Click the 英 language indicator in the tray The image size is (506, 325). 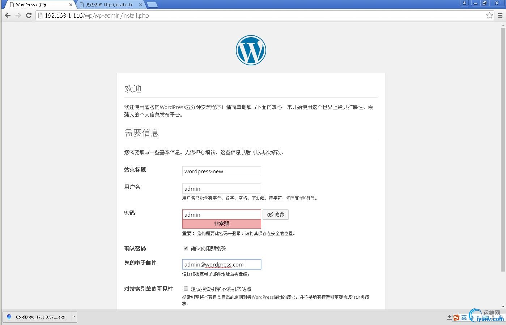click(x=464, y=317)
